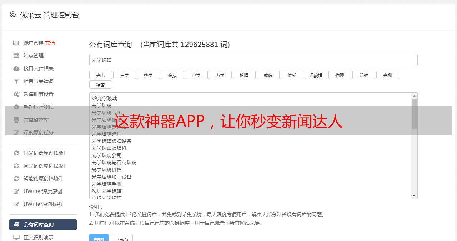This screenshot has height=241, width=457.
Task: Click the results list scrollbar thumb
Action: (x=414, y=114)
